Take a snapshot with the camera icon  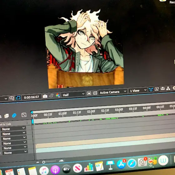45,96
